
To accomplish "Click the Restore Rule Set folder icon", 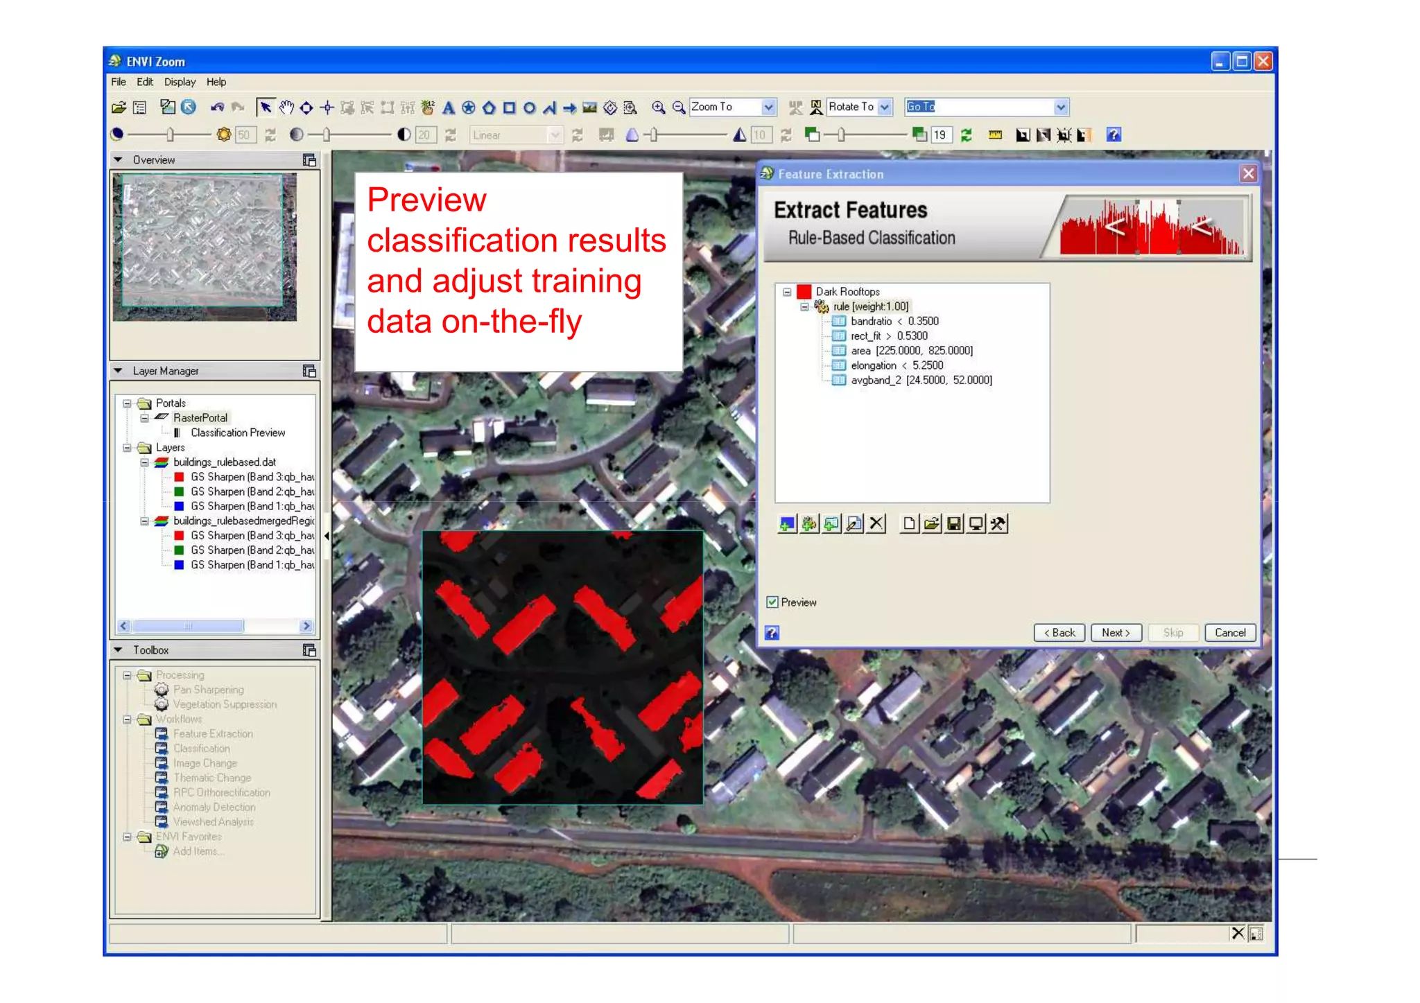I will click(x=932, y=524).
